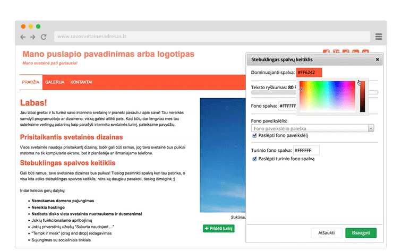The image size is (393, 251).
Task: Click the orange window control dot
Action: [x=23, y=27]
